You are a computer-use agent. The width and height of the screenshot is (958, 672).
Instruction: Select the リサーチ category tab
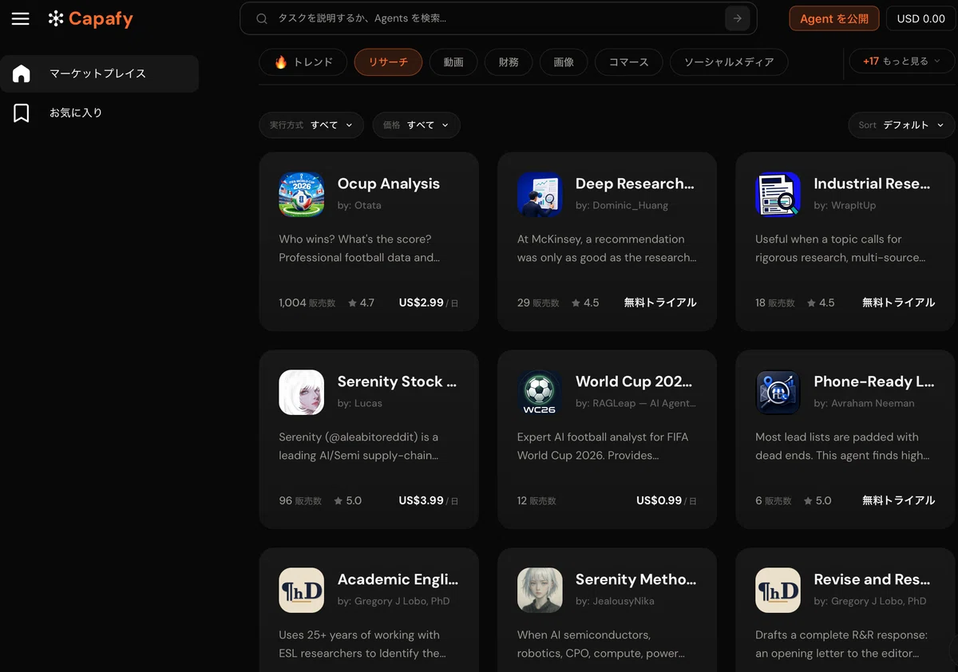[388, 61]
